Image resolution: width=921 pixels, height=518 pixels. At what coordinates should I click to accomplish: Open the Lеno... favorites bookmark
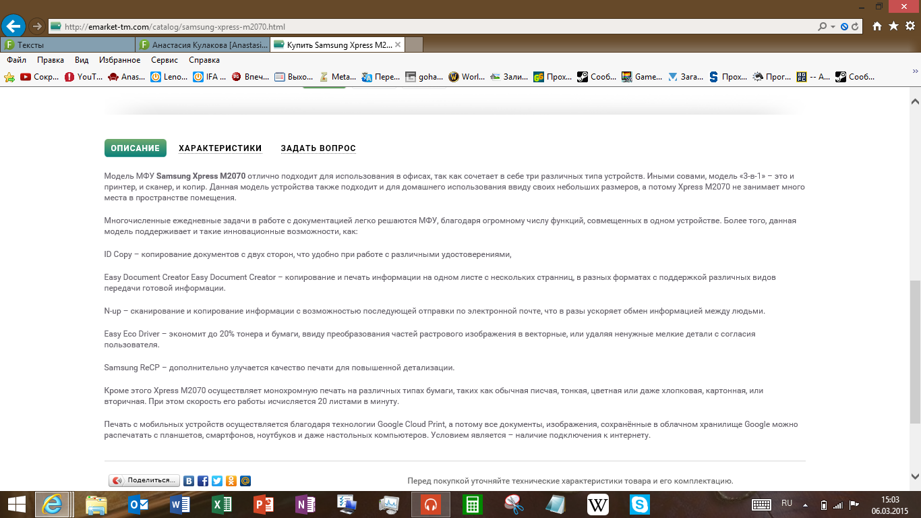(x=169, y=77)
